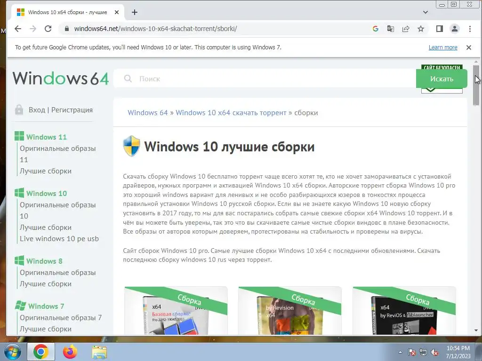The height and width of the screenshot is (361, 482).
Task: Open Windows 10 x64 скачать торрент breadcrumb
Action: (231, 113)
